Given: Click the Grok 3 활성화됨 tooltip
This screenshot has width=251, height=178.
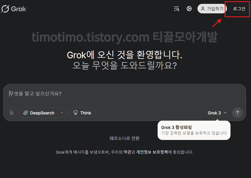Looking at the screenshot, I should point(194,130).
